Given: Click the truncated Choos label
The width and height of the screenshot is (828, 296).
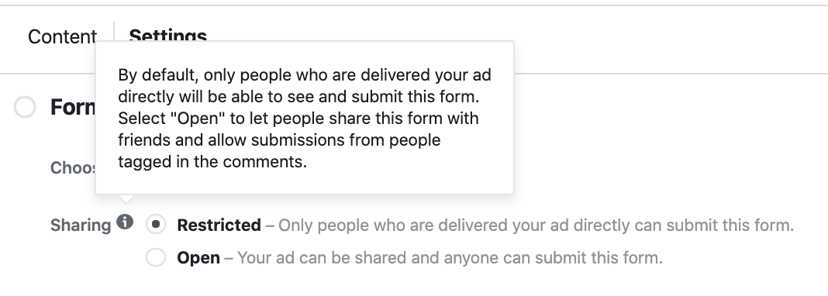Looking at the screenshot, I should [73, 168].
